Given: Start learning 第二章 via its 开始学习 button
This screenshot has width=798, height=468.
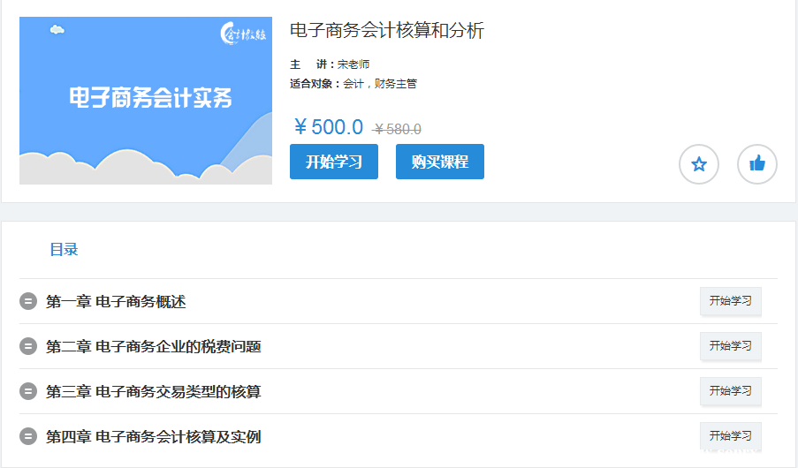Looking at the screenshot, I should [730, 346].
